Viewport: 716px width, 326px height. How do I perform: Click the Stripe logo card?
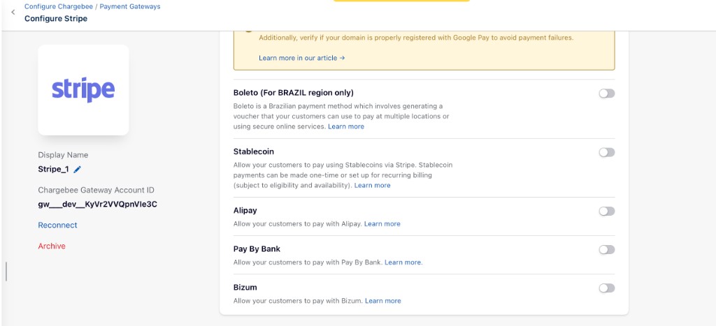pyautogui.click(x=84, y=90)
